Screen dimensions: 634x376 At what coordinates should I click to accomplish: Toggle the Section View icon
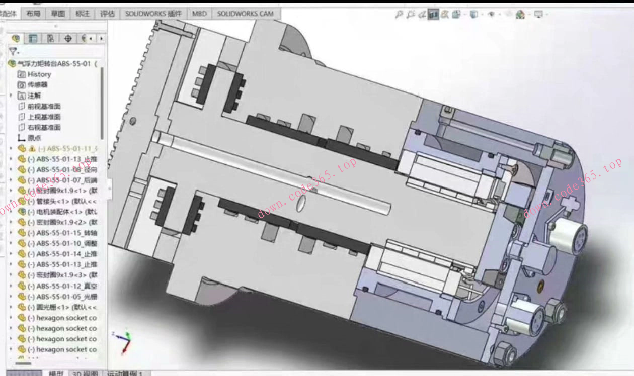(433, 15)
